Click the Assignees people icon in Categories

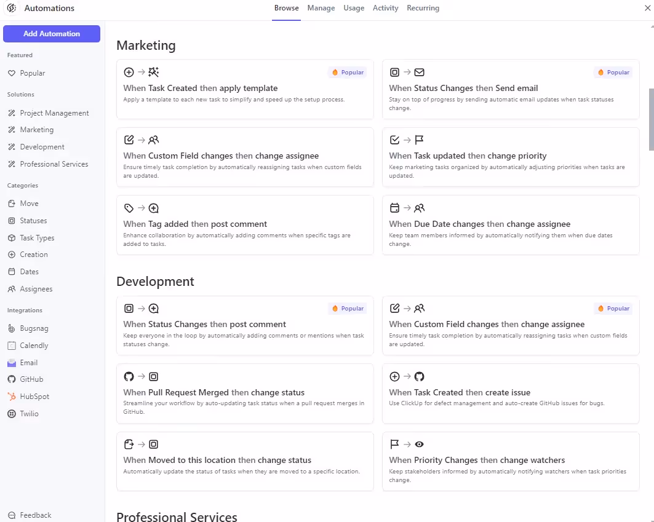[x=12, y=289]
